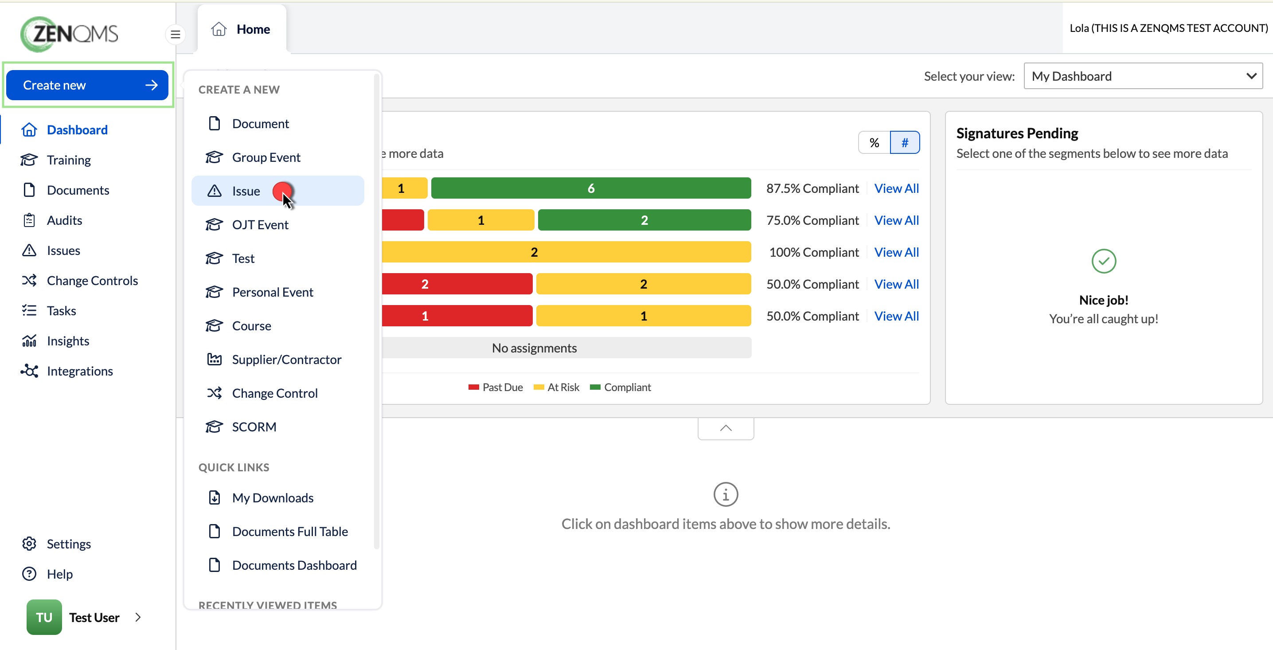Switch compliance chart to percent view
Image resolution: width=1273 pixels, height=650 pixels.
point(874,142)
